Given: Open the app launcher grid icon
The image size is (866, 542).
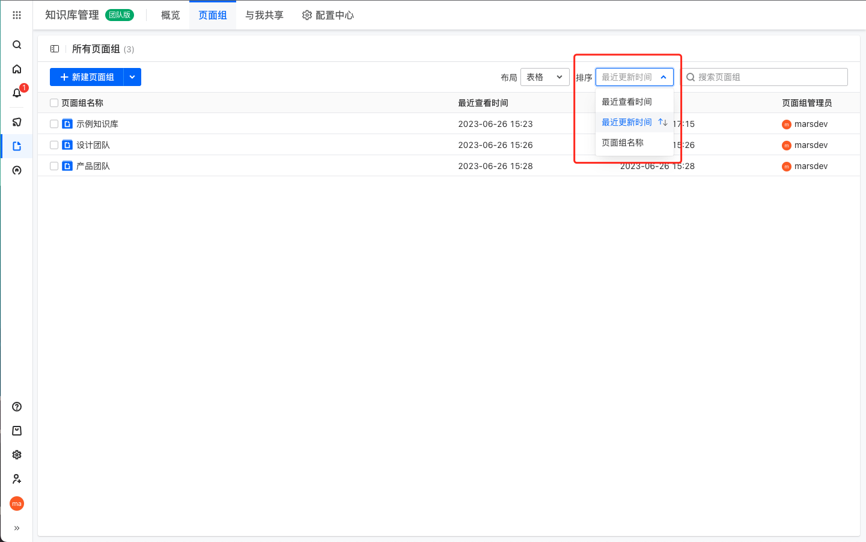Looking at the screenshot, I should point(17,15).
